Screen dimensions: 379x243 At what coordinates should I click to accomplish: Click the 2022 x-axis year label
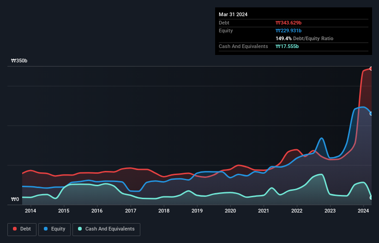click(297, 211)
